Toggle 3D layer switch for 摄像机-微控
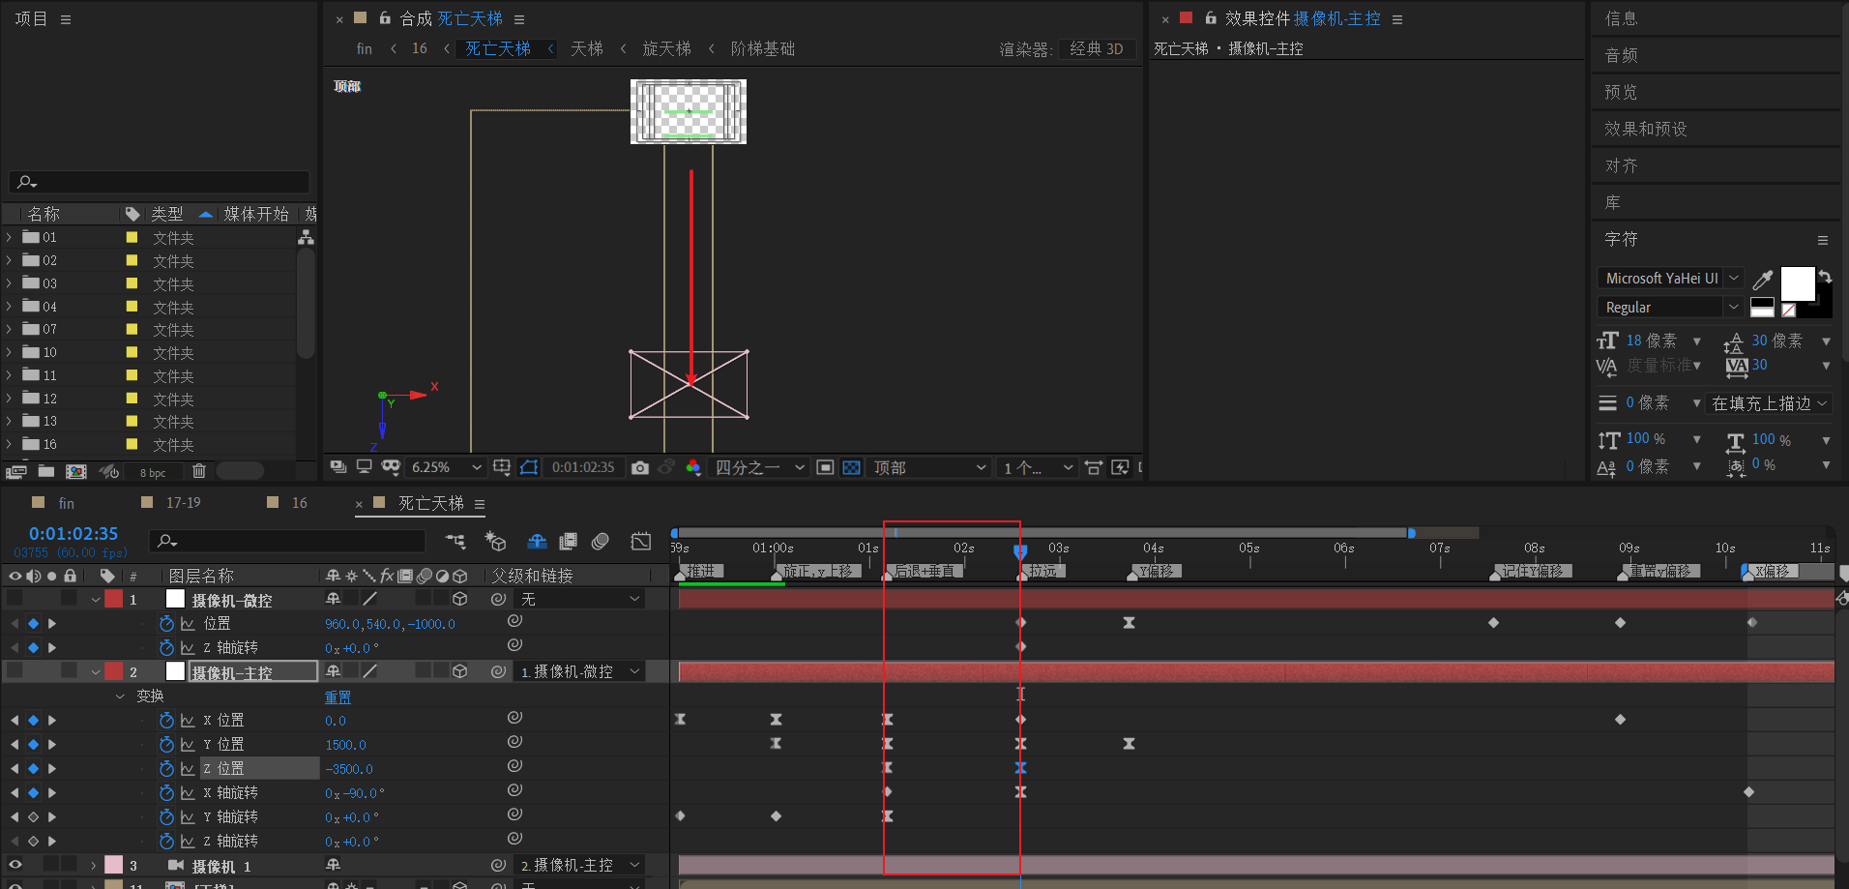 tap(460, 599)
